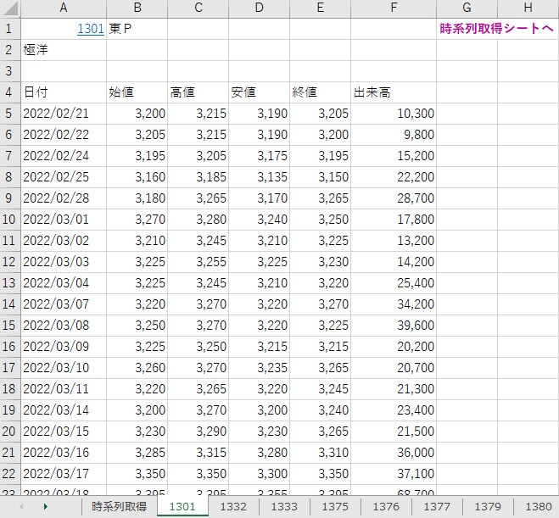Select column A header
Image resolution: width=559 pixels, height=518 pixels.
coord(64,8)
